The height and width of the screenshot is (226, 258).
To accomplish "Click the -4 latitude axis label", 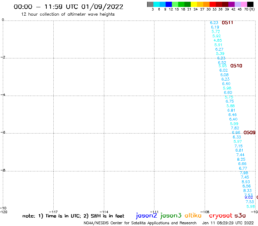I will click(x=3, y=95).
